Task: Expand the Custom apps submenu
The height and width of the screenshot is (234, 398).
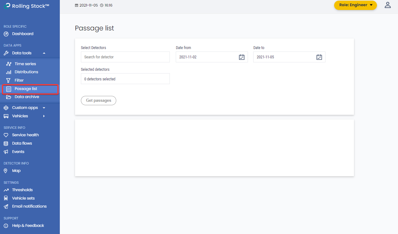Action: coord(44,108)
